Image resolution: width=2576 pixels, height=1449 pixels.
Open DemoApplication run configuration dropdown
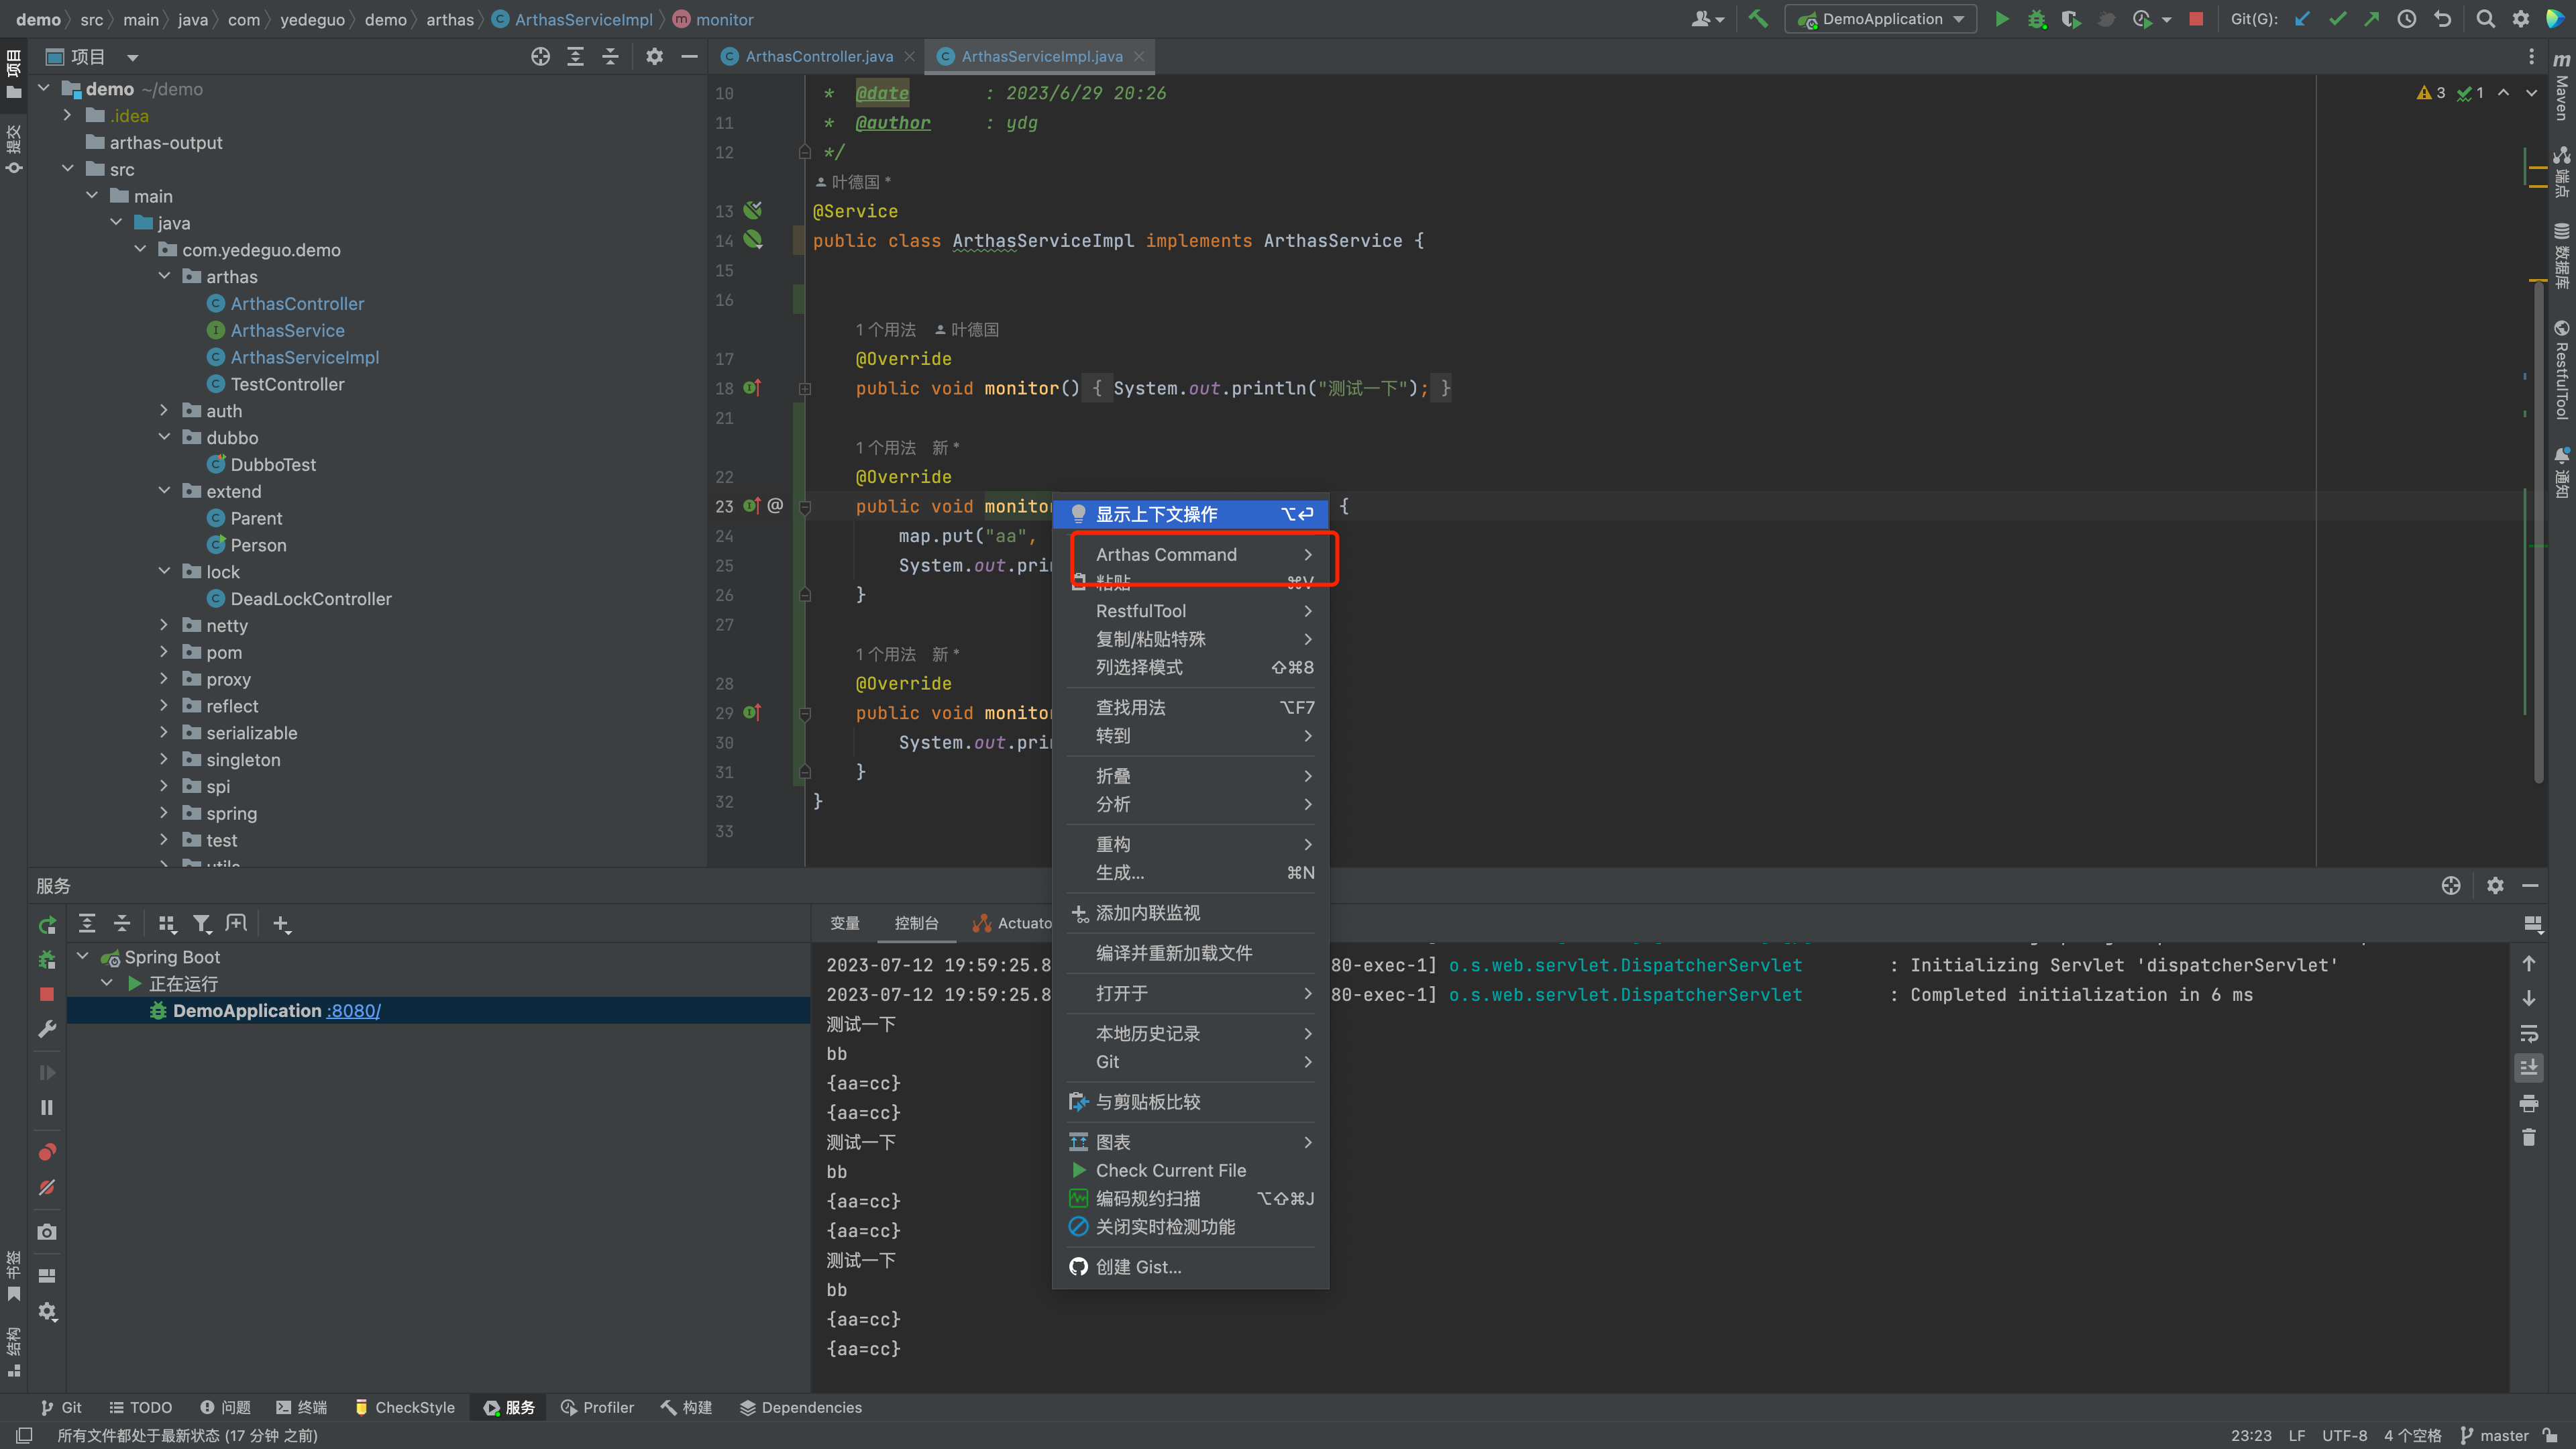click(x=1881, y=19)
